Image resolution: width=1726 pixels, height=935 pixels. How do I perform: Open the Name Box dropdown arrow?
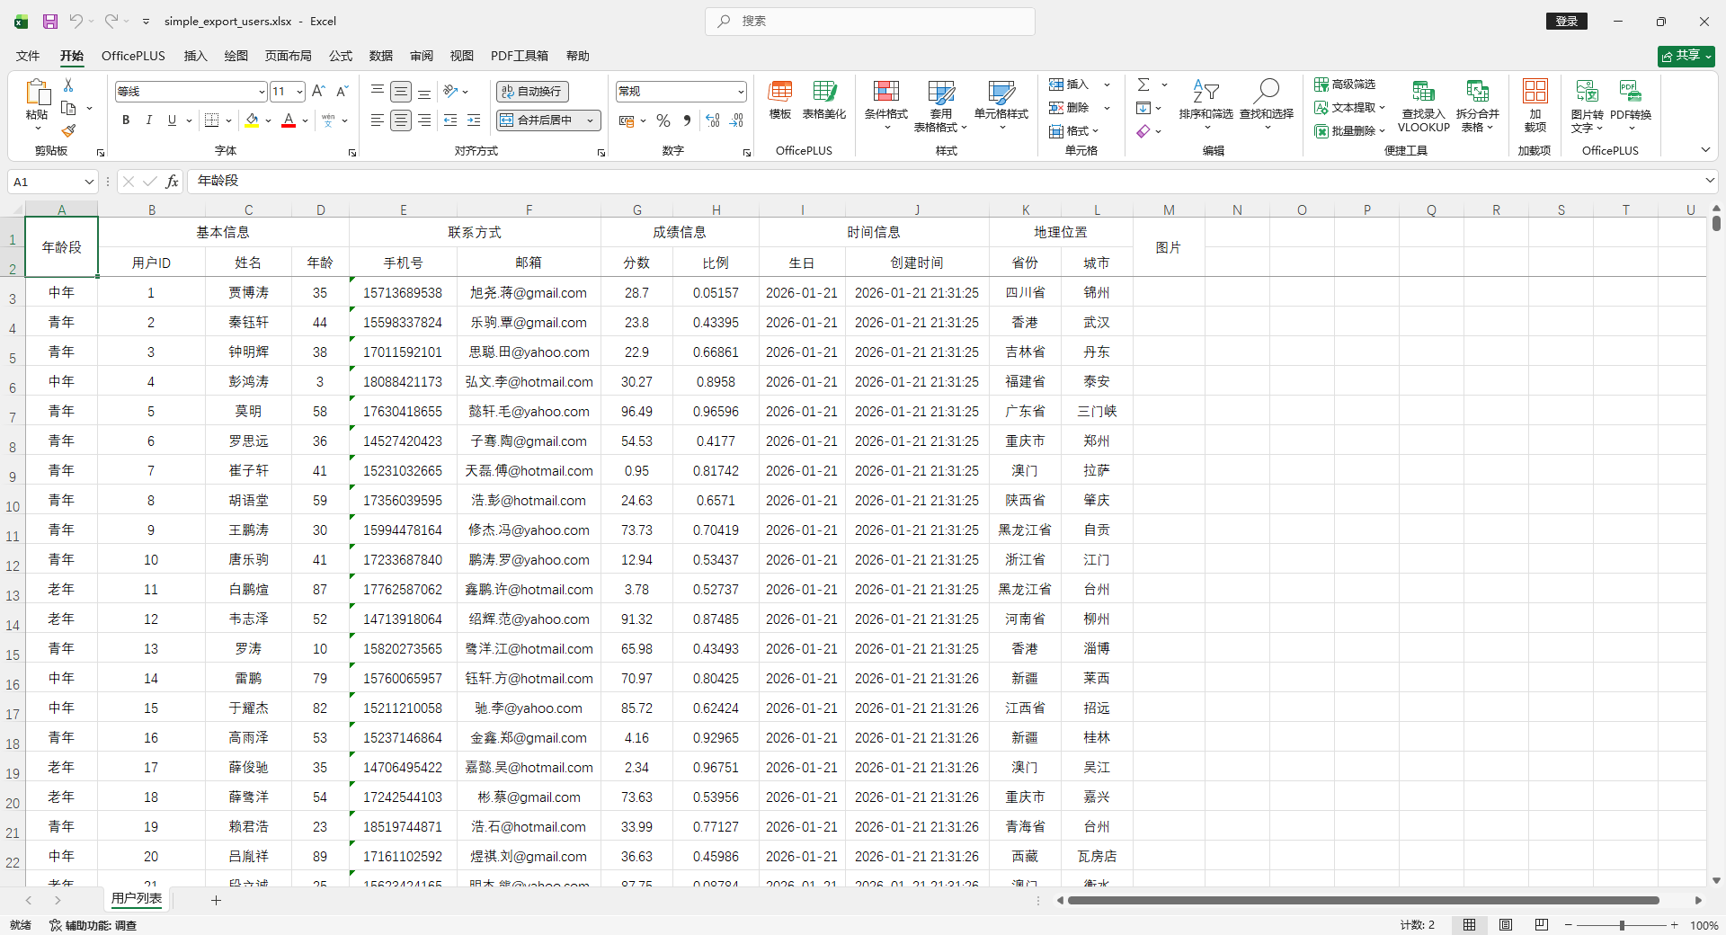point(89,182)
